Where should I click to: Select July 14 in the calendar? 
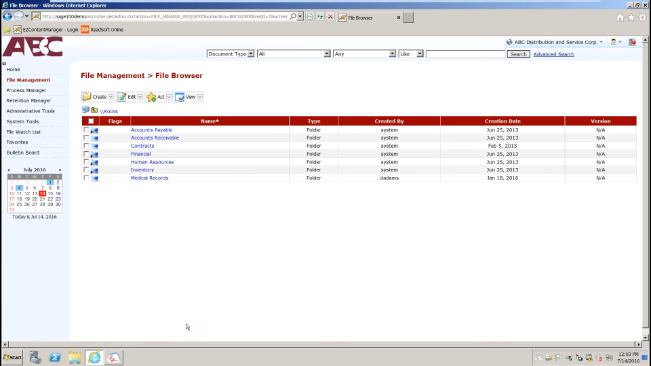tap(42, 193)
